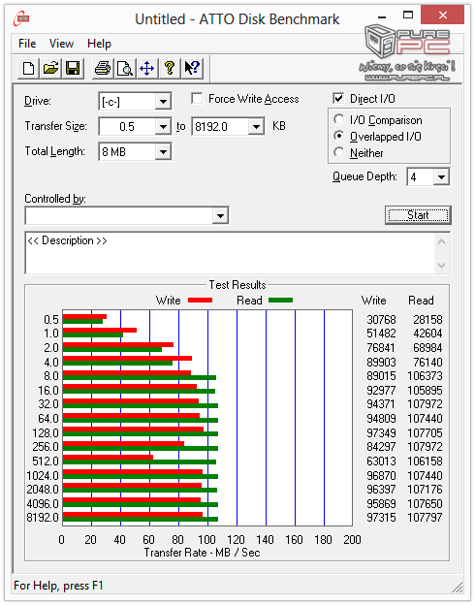Expand the Transfer Size minimum 0.5 dropdown
Screen dimensions: 475x605
click(163, 127)
